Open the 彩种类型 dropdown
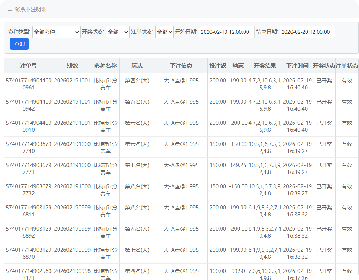359x280 pixels. [56, 32]
